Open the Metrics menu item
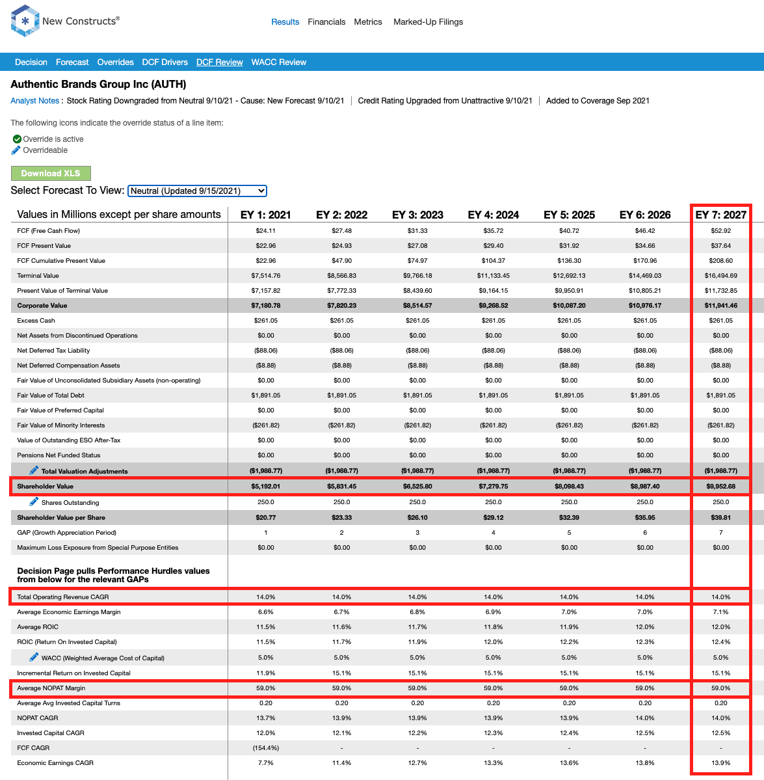The height and width of the screenshot is (780, 764). (368, 22)
